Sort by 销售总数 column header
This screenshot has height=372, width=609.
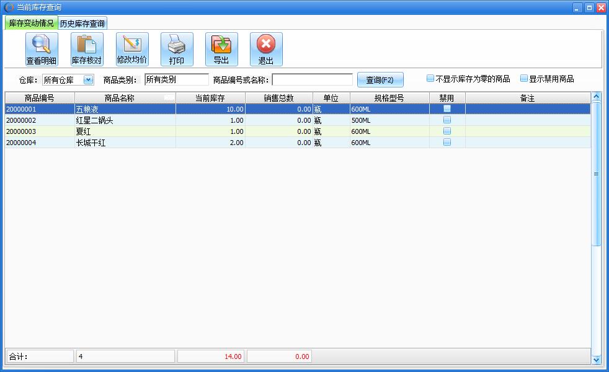coord(279,98)
